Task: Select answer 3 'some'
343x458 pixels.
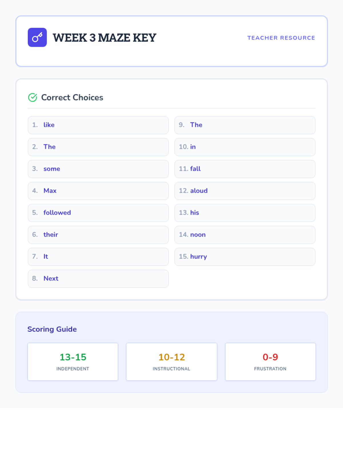Action: tap(98, 169)
